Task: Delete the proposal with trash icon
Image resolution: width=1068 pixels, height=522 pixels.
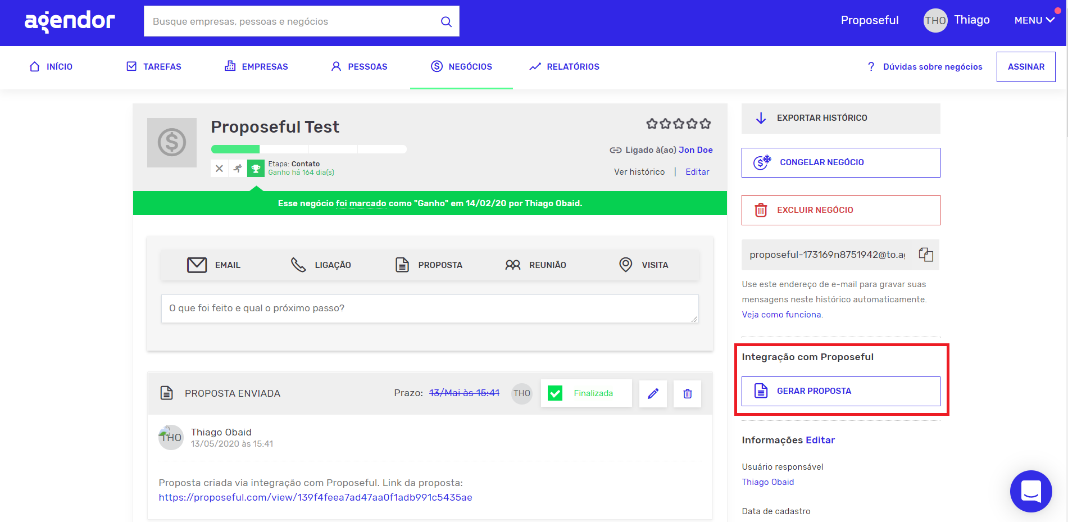Action: (687, 393)
